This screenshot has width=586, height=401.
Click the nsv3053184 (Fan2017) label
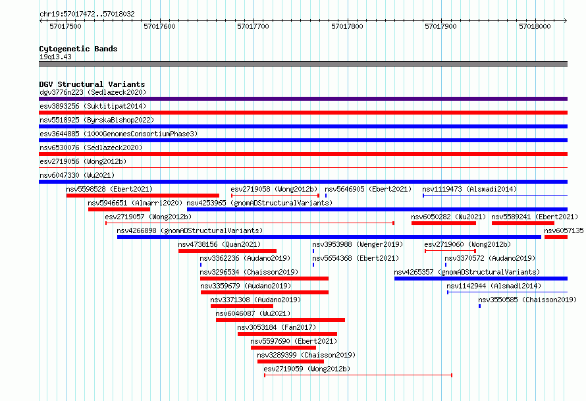point(277,327)
